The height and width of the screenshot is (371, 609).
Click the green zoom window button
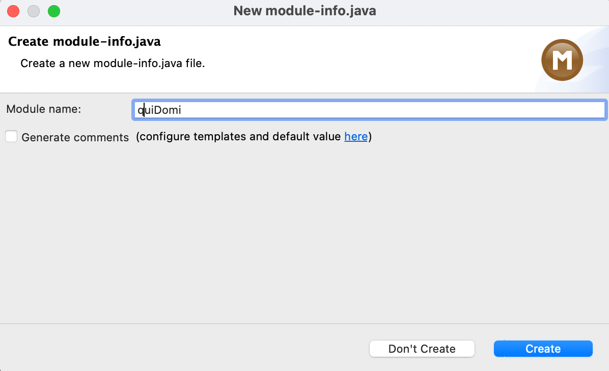point(54,11)
